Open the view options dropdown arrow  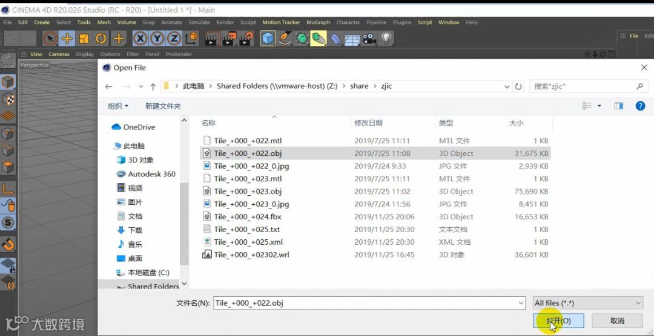tap(599, 106)
